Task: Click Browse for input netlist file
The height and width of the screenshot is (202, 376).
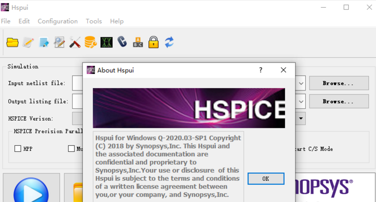Action: point(339,83)
